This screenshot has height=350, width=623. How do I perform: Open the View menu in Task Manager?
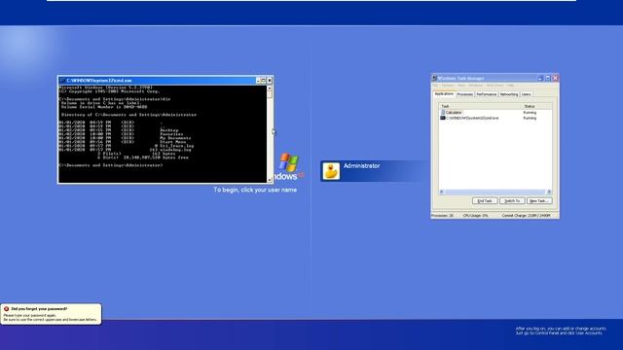[x=460, y=86]
